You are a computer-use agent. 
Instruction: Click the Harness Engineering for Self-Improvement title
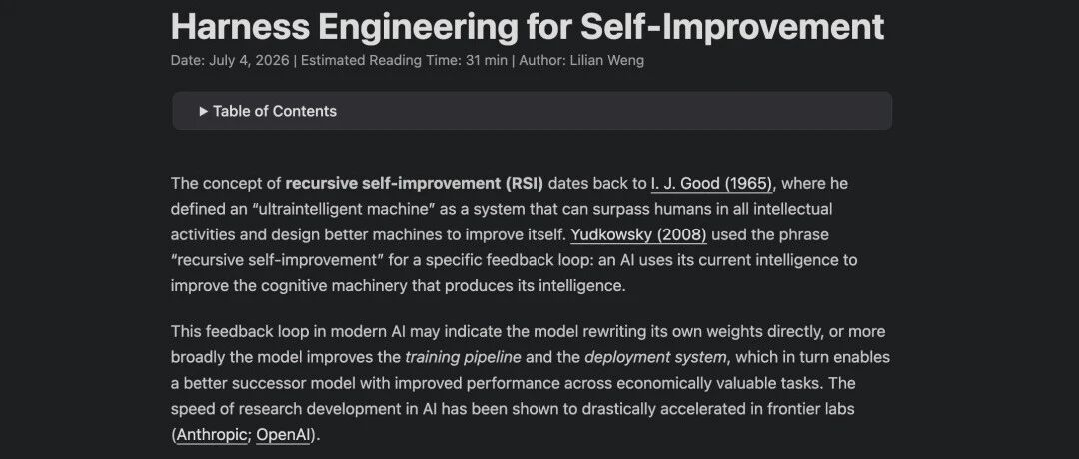pos(528,27)
